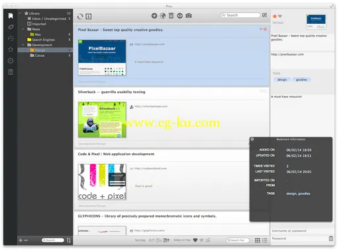Remove folder with sidebar minus button
339x251 pixels.
coord(26,240)
